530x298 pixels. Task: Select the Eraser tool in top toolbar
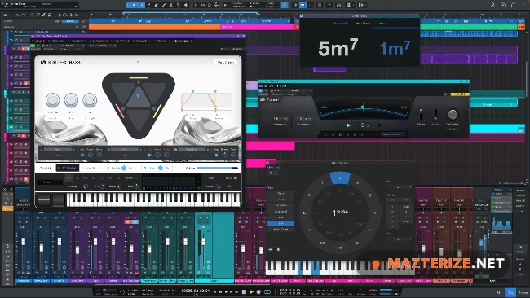(157, 5)
